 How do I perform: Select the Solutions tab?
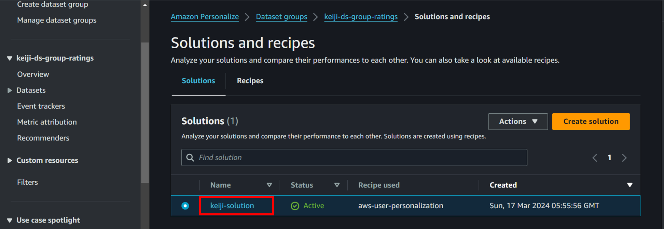pyautogui.click(x=198, y=81)
